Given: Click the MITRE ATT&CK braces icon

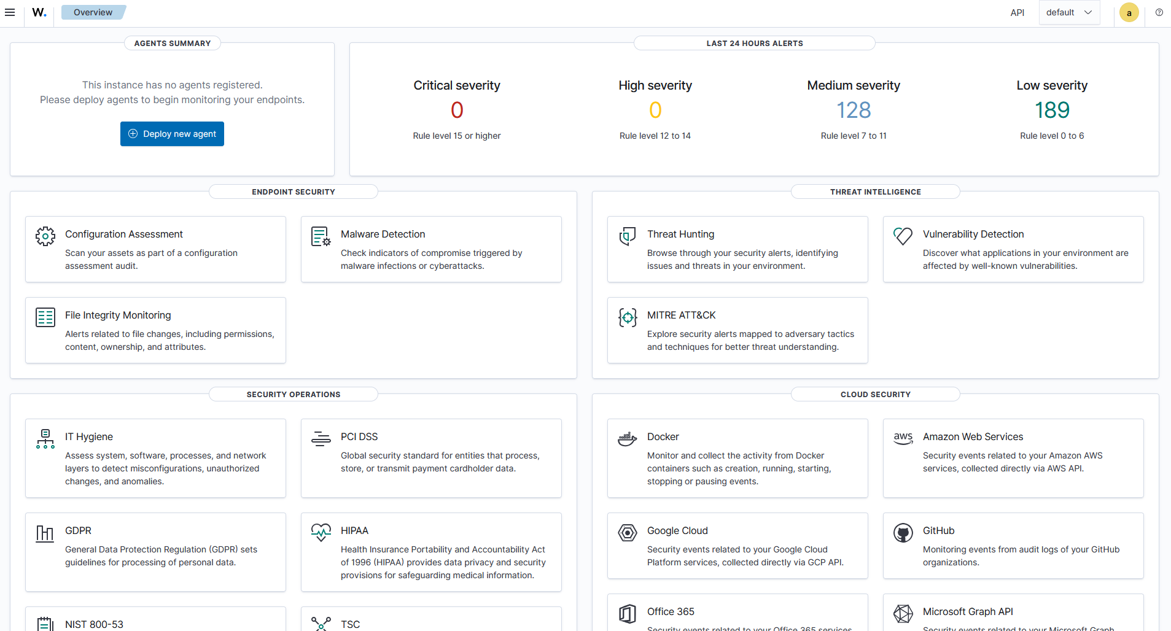Looking at the screenshot, I should click(x=628, y=317).
